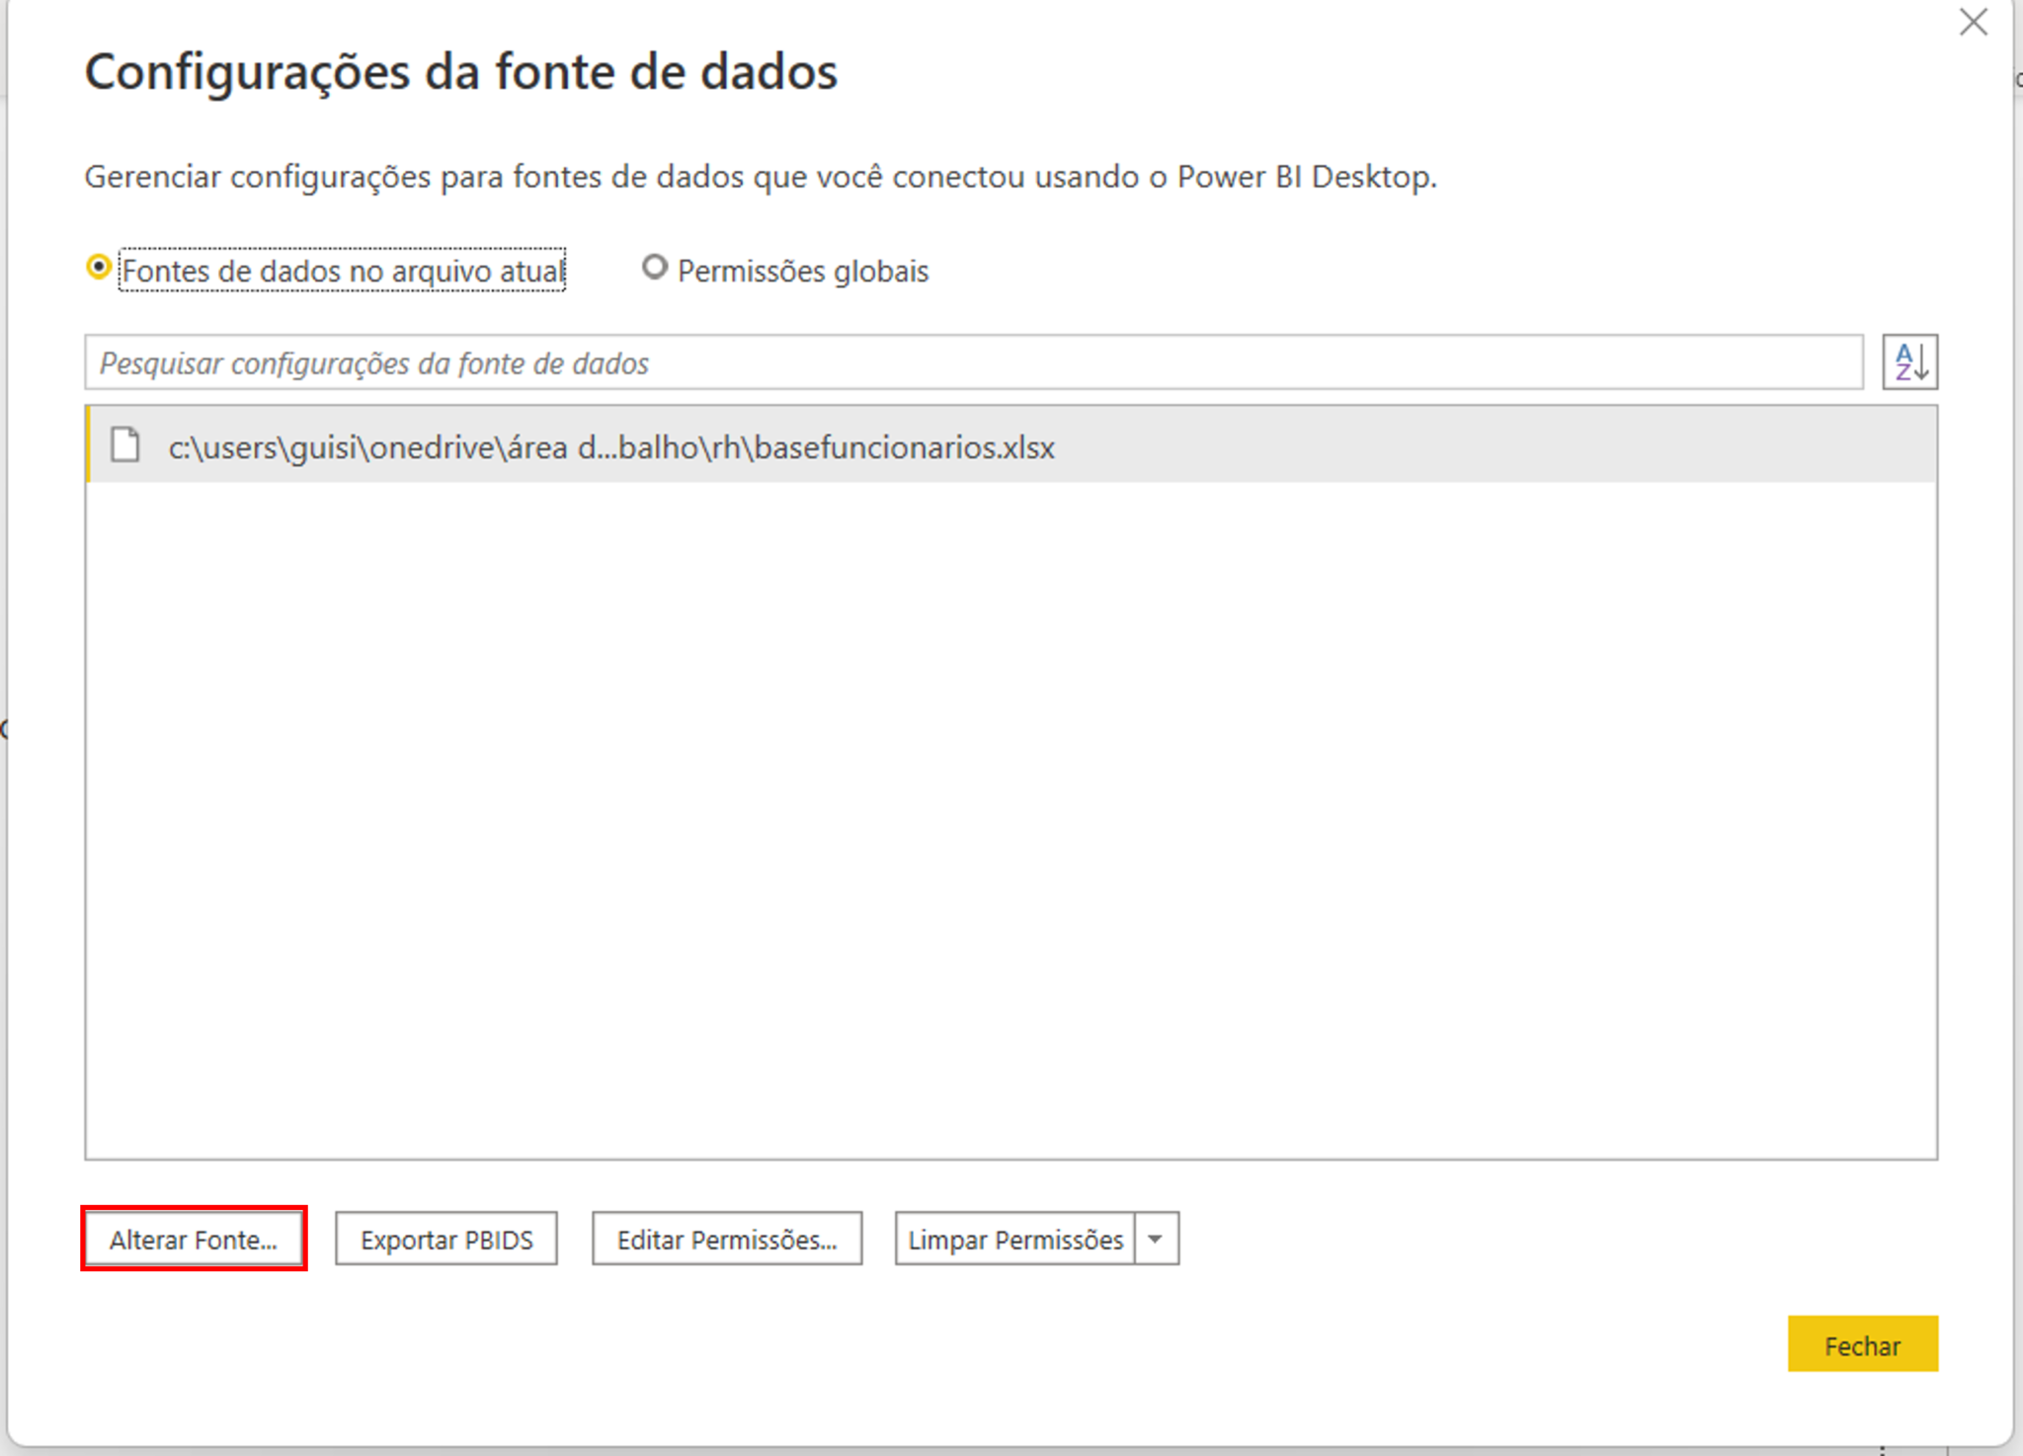Click the 'Limpar Permissões' button
This screenshot has height=1456, width=2023.
[x=1015, y=1239]
